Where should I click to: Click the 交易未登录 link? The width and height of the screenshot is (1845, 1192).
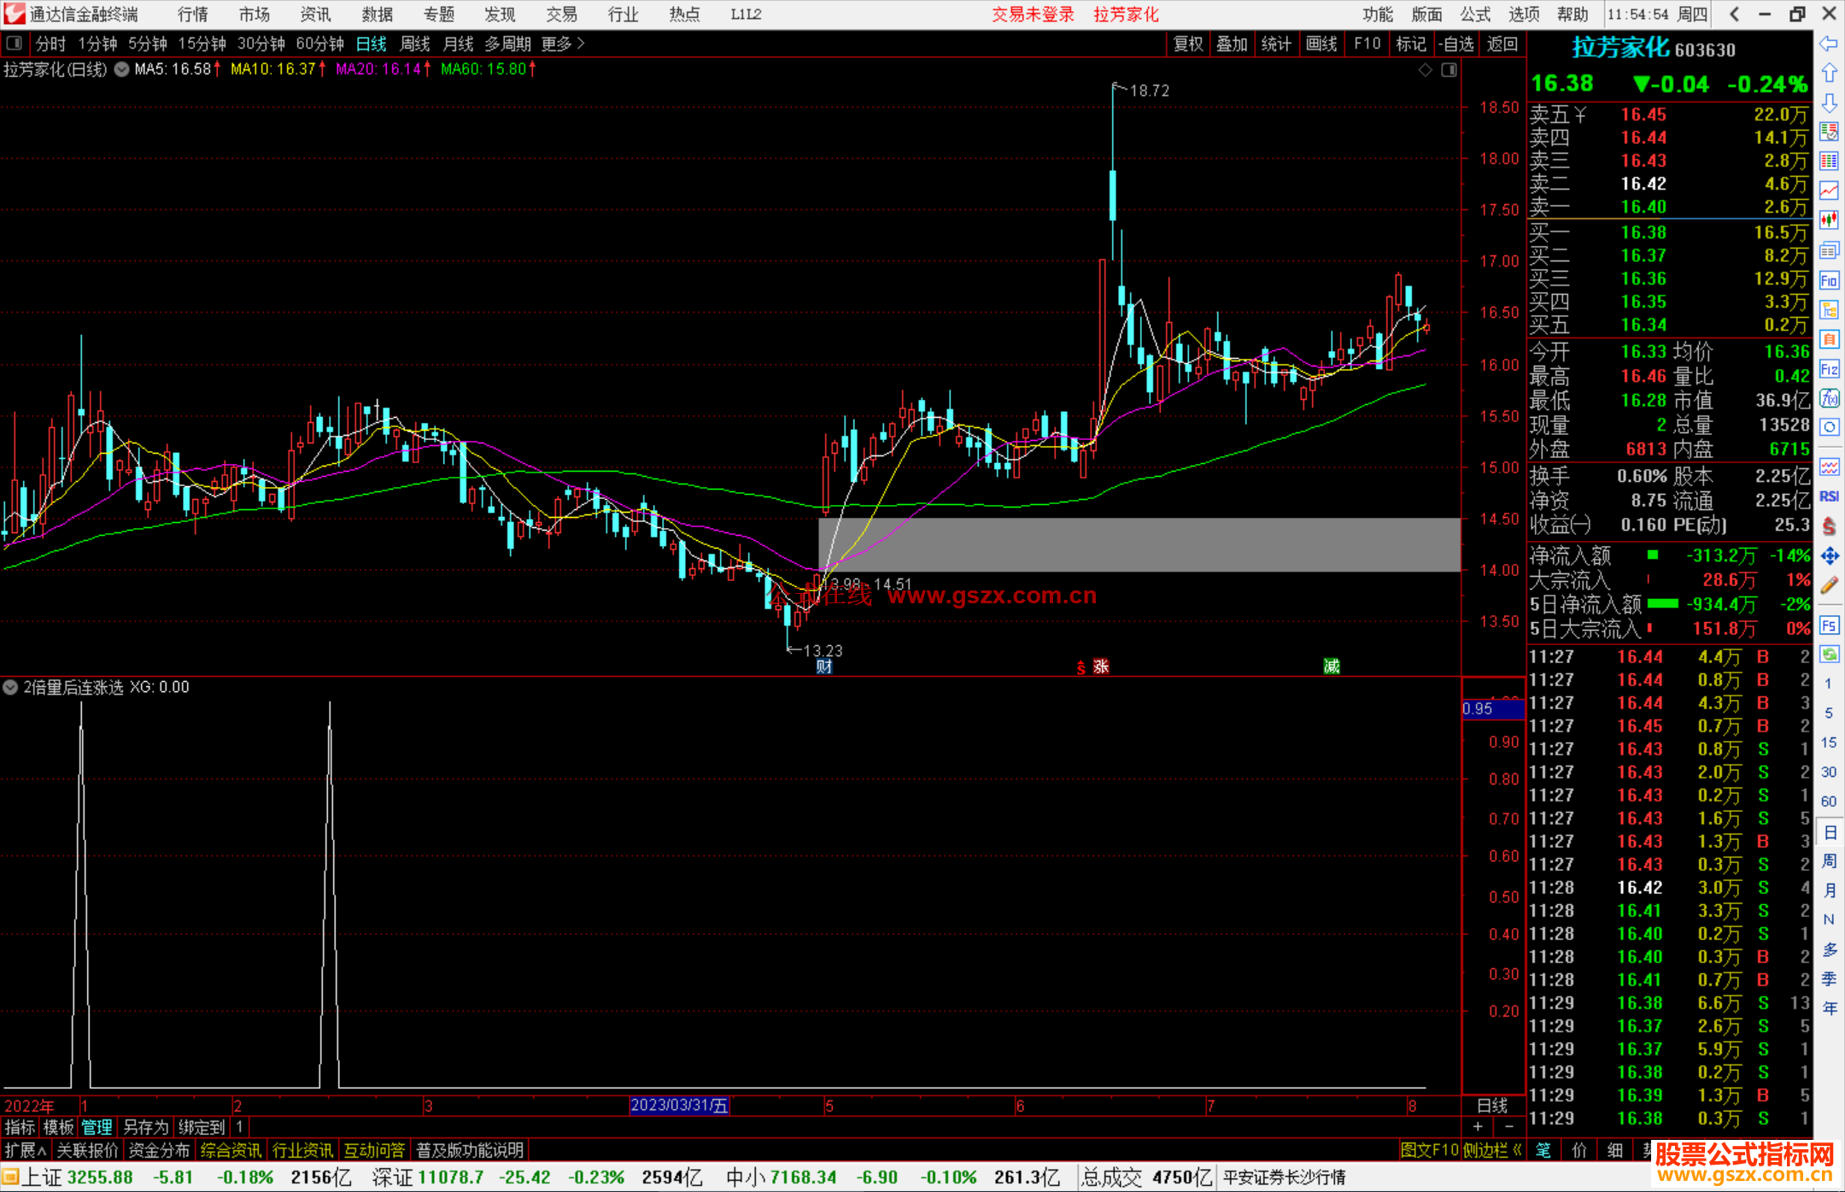(1032, 14)
